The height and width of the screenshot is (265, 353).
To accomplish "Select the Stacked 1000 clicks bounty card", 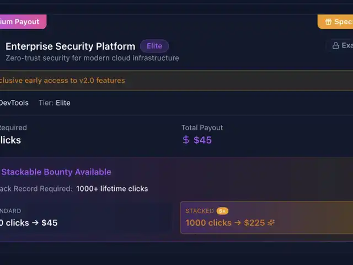I will 266,218.
